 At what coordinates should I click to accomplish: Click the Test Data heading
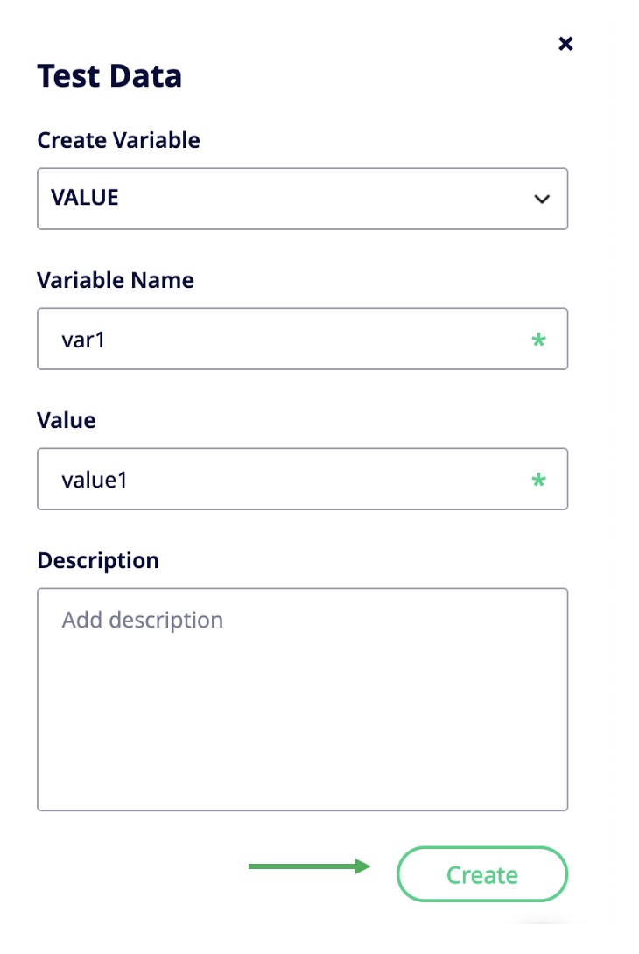coord(109,76)
